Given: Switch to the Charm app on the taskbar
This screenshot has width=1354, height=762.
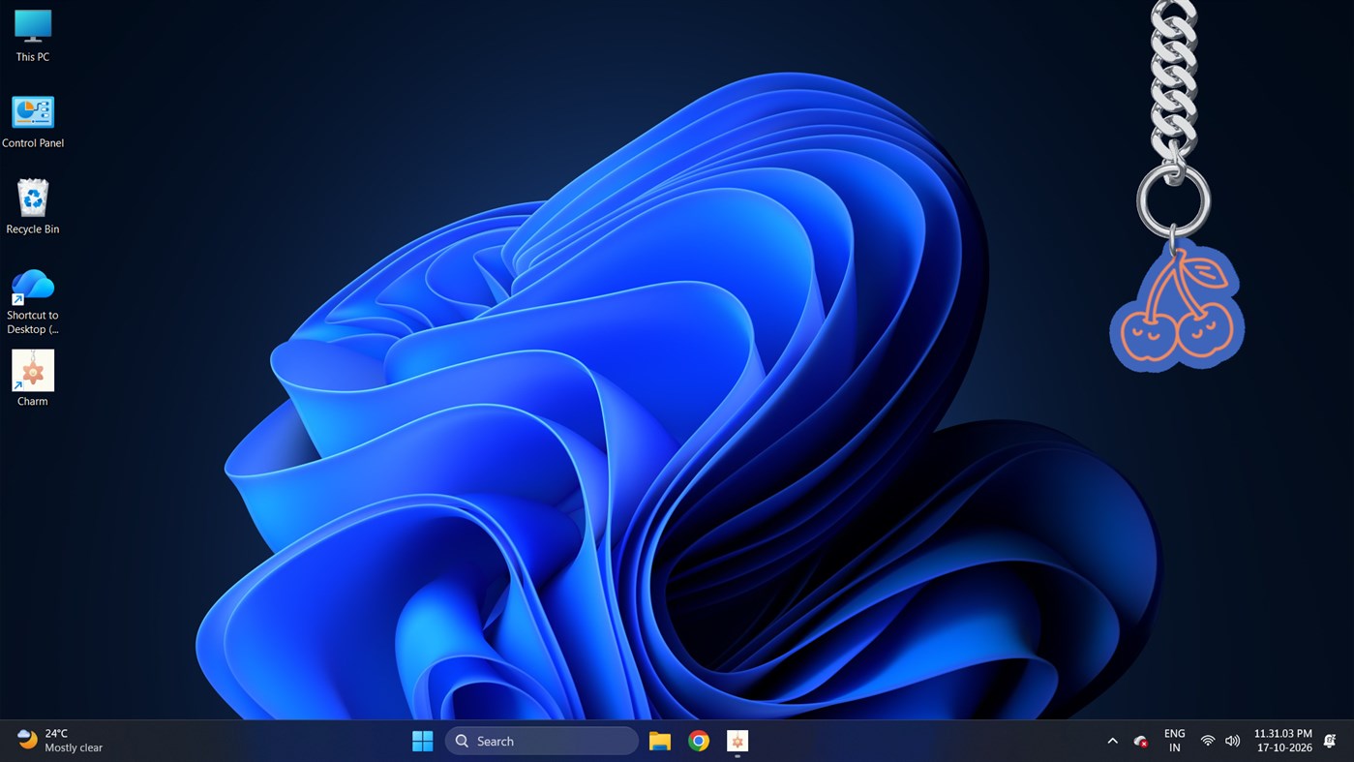Looking at the screenshot, I should [737, 742].
